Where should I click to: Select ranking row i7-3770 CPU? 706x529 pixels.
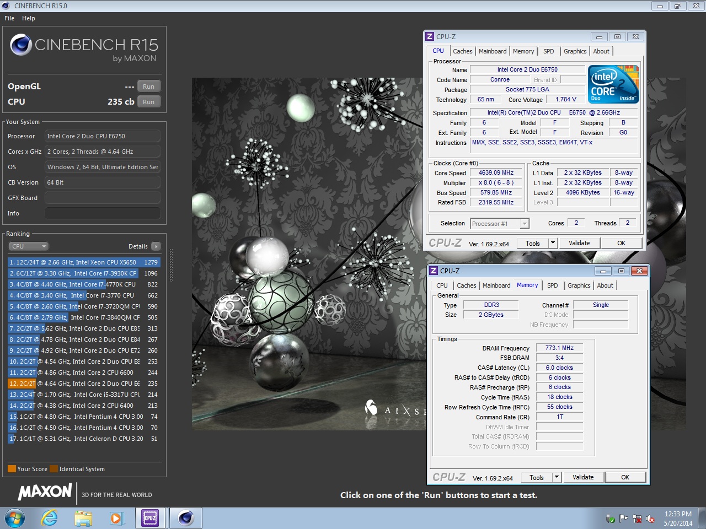pos(83,295)
